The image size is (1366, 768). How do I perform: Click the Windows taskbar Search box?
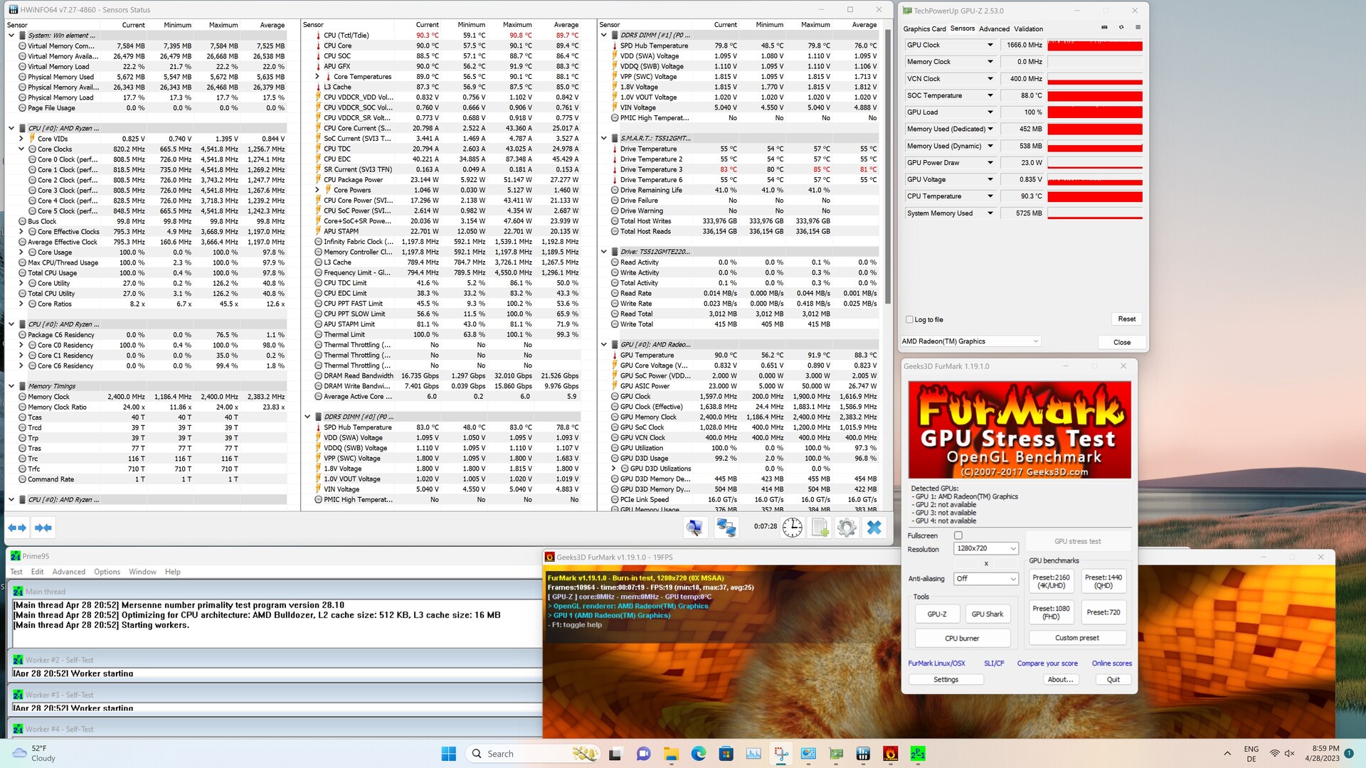534,754
